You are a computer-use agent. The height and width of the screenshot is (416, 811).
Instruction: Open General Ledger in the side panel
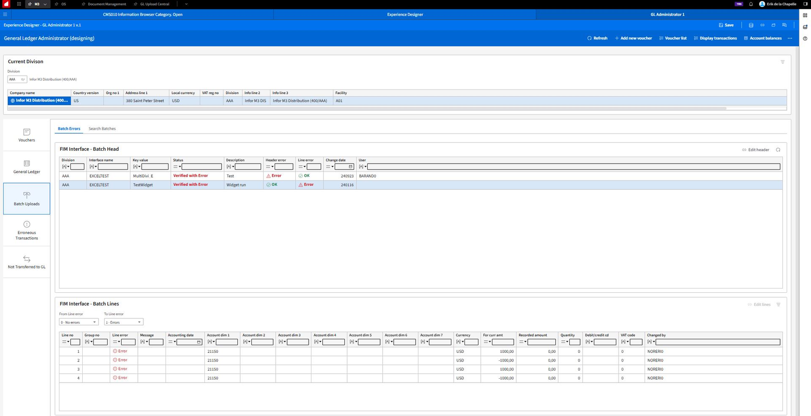[26, 167]
